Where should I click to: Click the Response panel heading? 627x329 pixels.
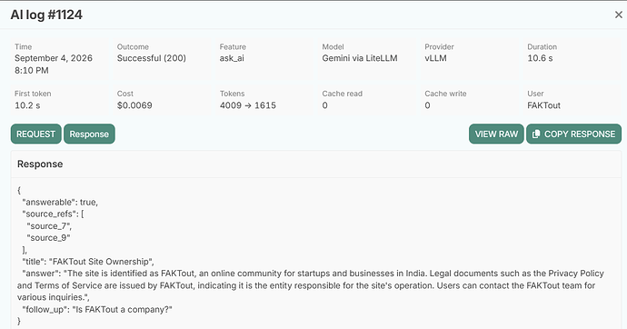[40, 164]
